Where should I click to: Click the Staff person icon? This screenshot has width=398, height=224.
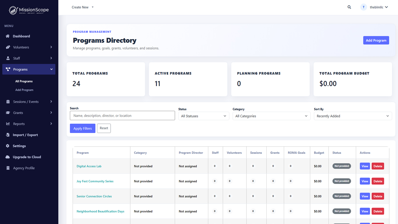8,58
